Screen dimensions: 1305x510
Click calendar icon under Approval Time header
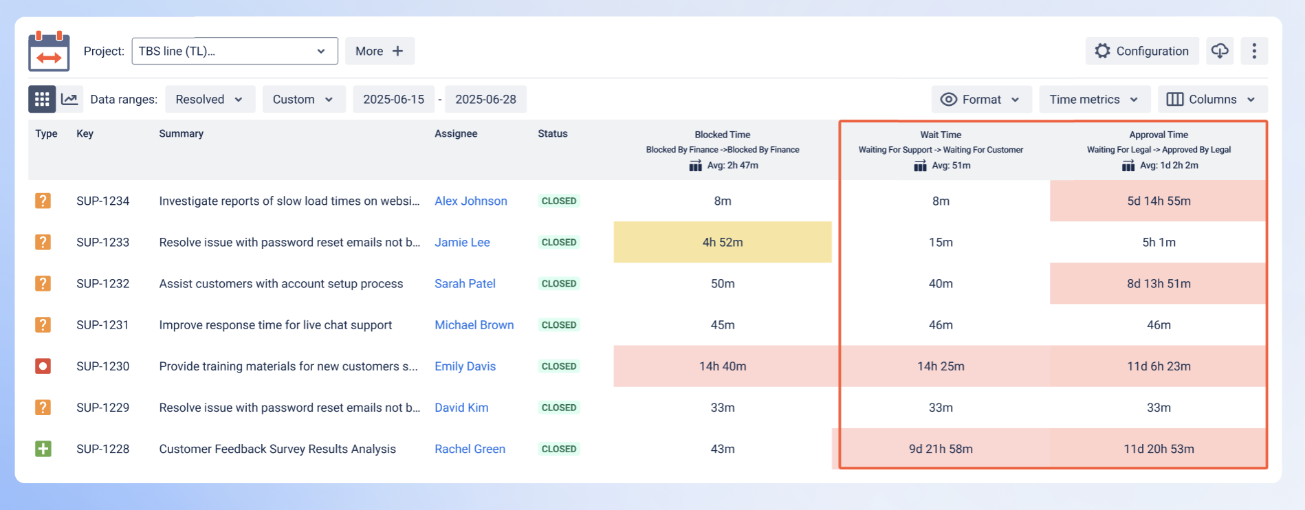1128,166
